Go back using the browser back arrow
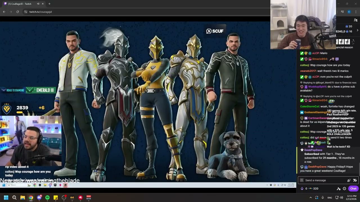 (4, 12)
